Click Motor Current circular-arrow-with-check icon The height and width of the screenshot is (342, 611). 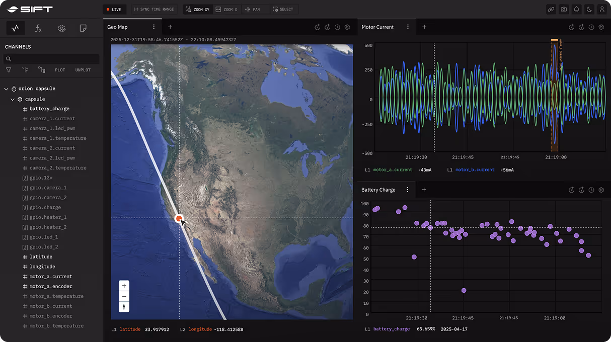581,27
